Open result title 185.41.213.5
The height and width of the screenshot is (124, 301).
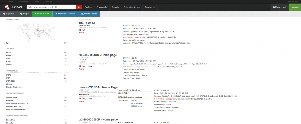coord(87,23)
